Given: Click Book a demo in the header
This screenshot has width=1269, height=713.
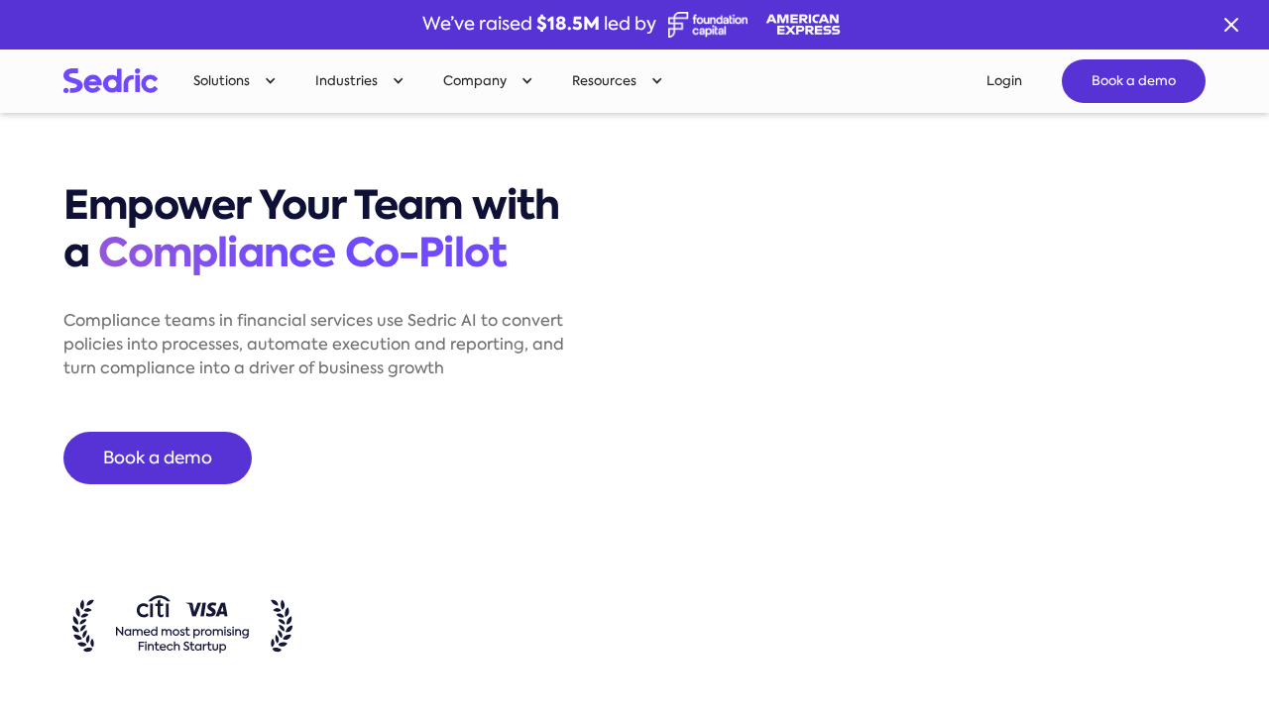Looking at the screenshot, I should (x=1133, y=80).
